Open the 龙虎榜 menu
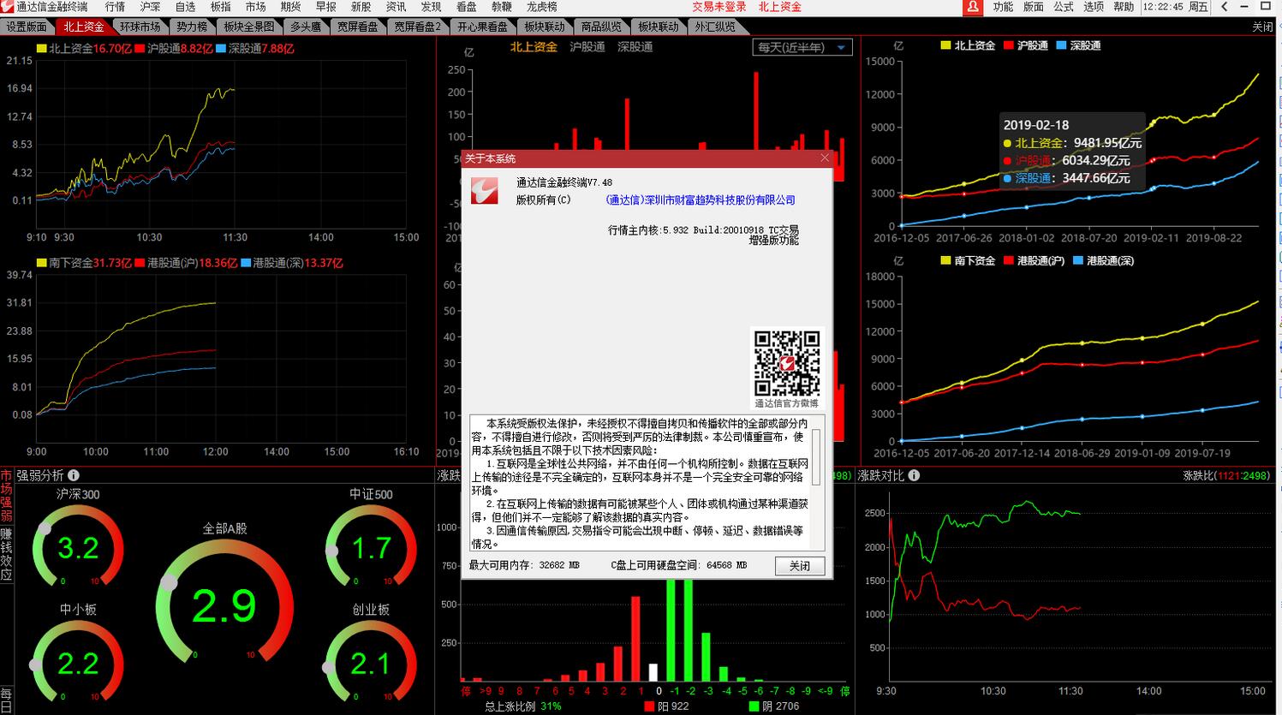The image size is (1282, 715). tap(541, 7)
